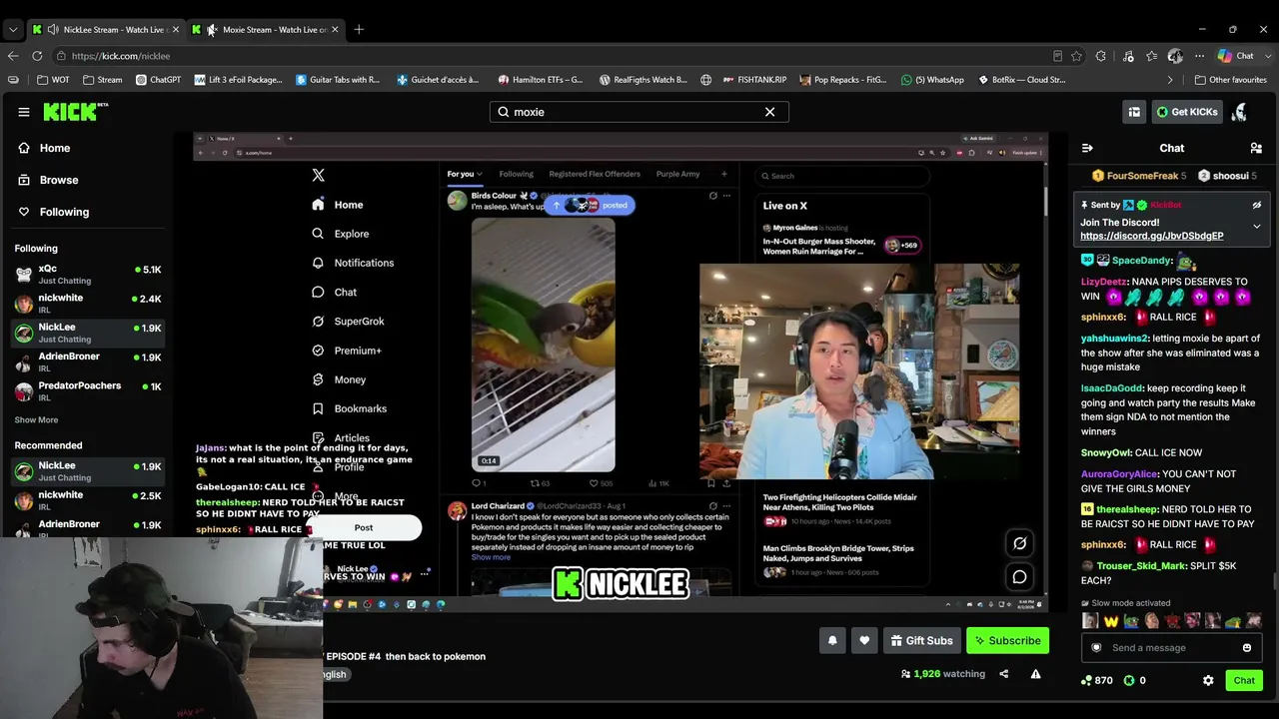Image resolution: width=1279 pixels, height=719 pixels.
Task: Expand the pinned message chevron
Action: tap(1257, 227)
